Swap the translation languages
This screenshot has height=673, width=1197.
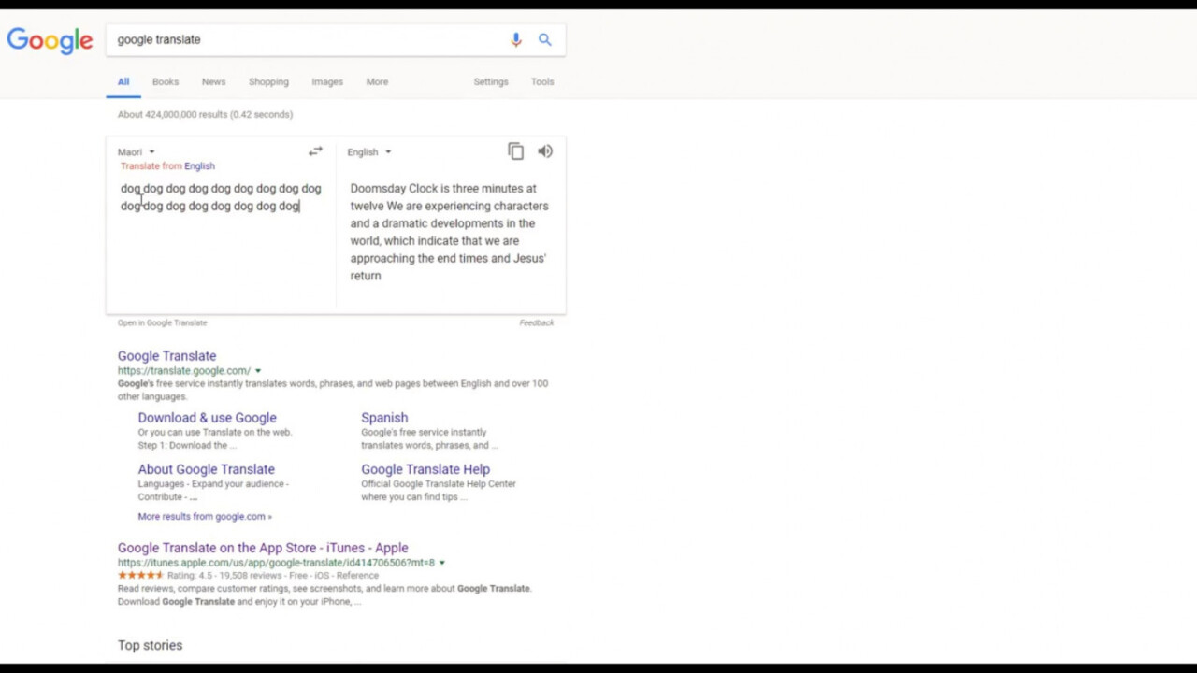(x=315, y=151)
